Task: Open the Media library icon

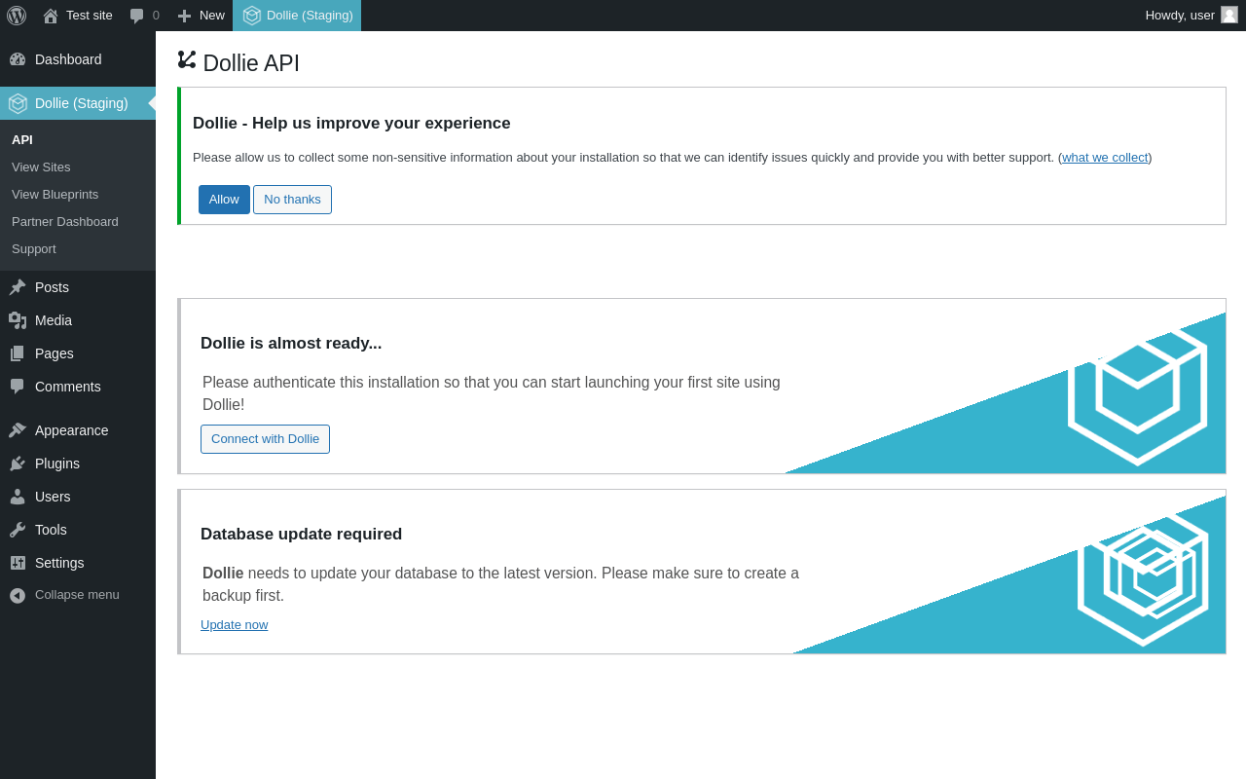Action: click(x=18, y=320)
